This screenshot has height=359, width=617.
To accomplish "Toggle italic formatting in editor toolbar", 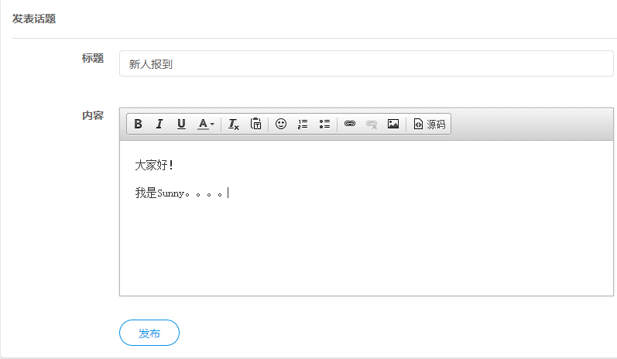I will (159, 124).
